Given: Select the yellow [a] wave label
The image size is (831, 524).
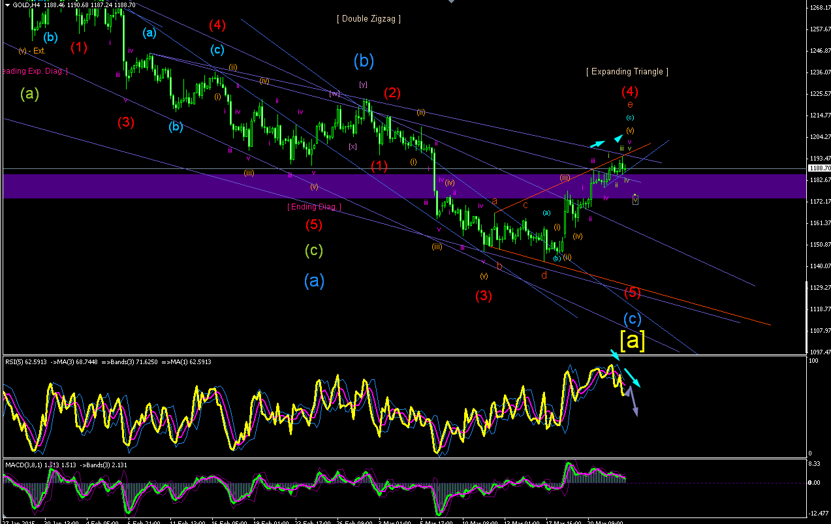Looking at the screenshot, I should click(633, 340).
